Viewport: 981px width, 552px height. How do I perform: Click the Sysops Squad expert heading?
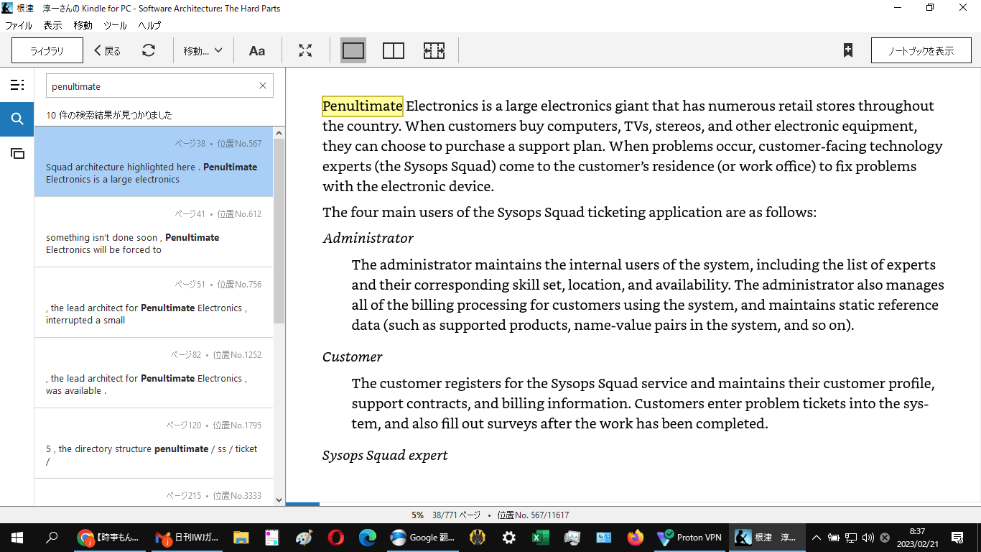coord(385,455)
